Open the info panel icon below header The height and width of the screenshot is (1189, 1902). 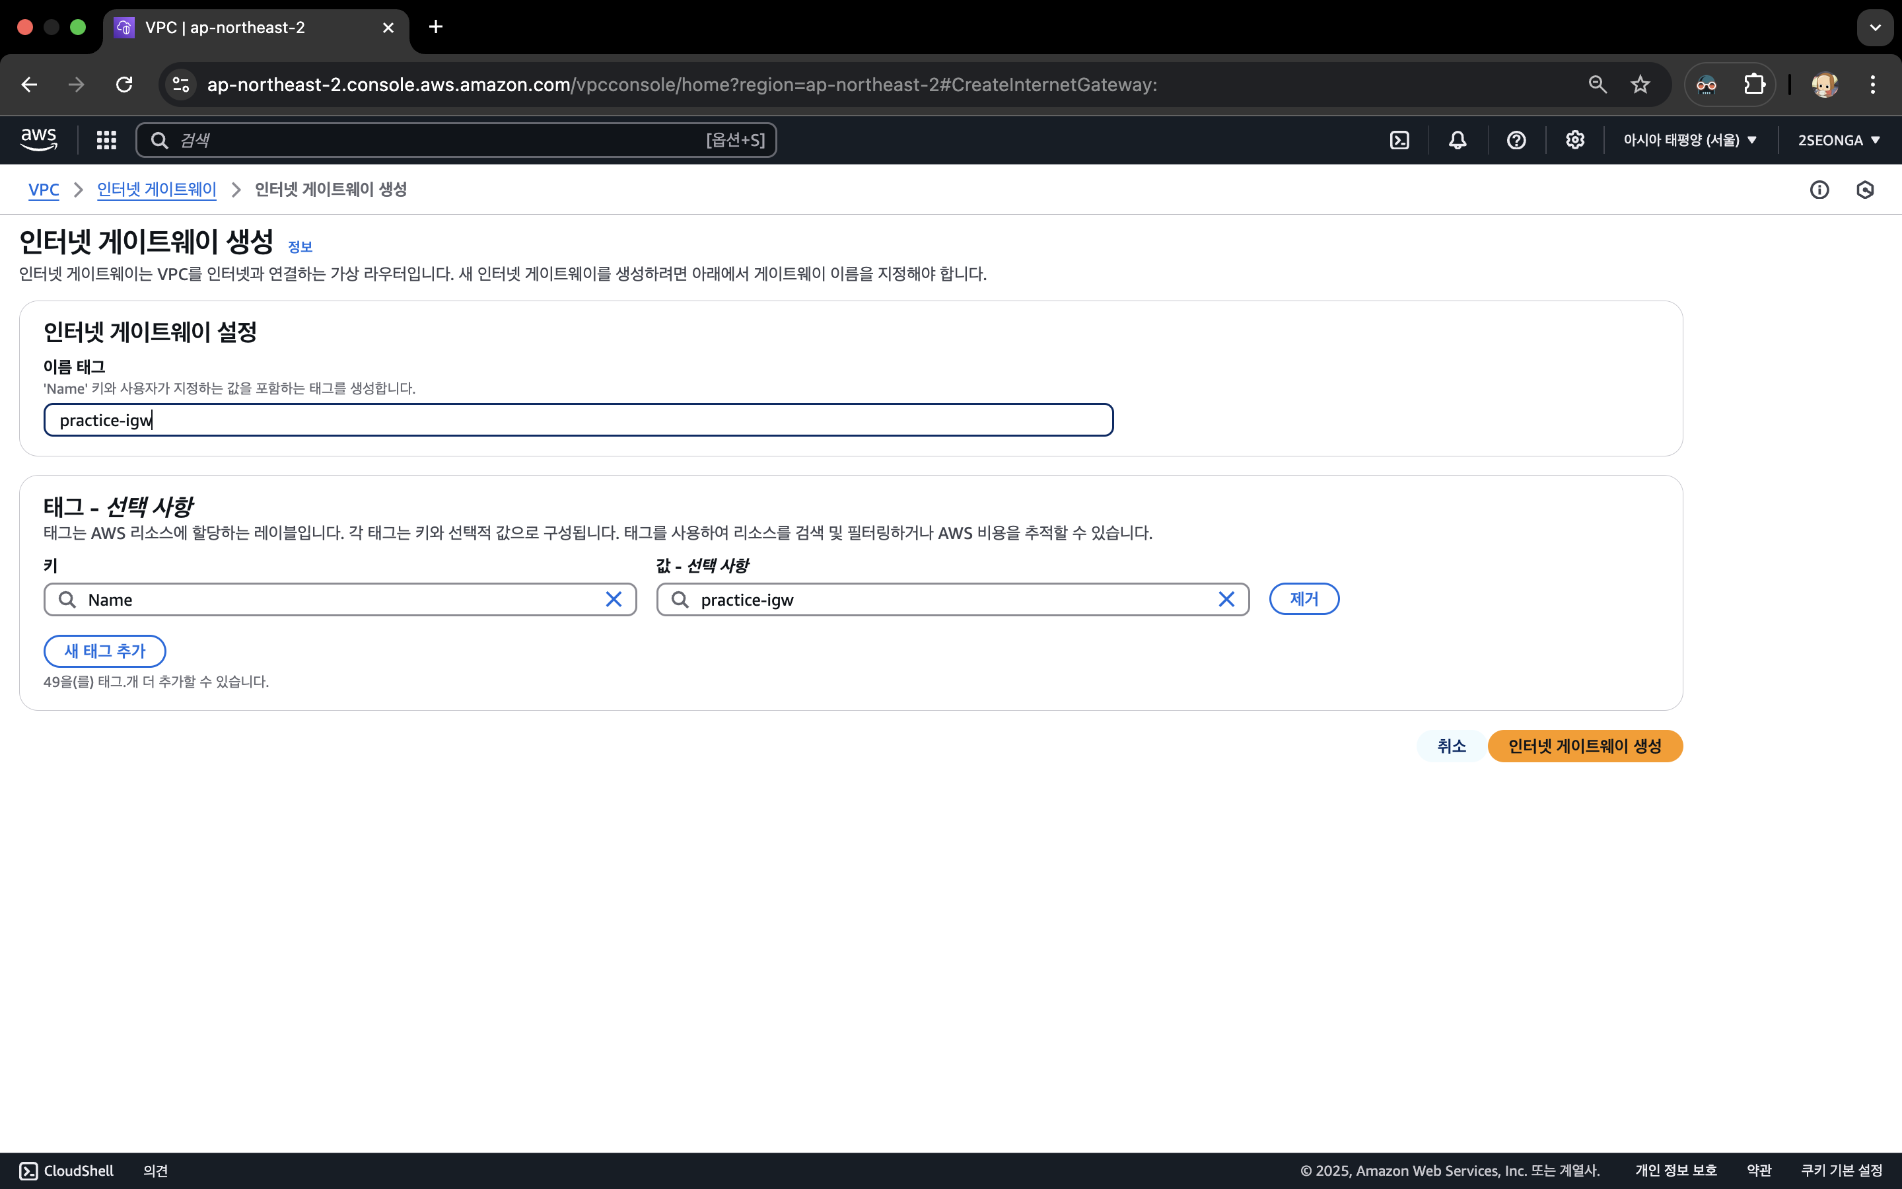[x=1819, y=190]
